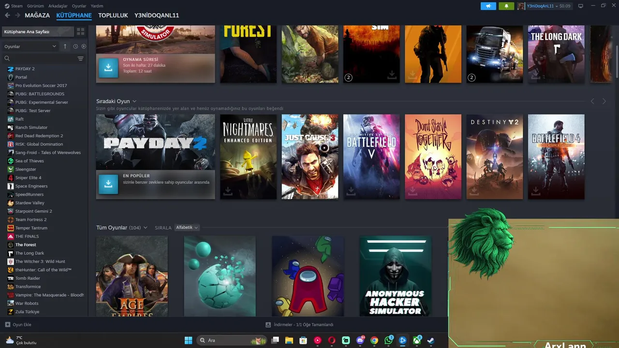Open the collections grid view icon
Image resolution: width=619 pixels, height=348 pixels.
coord(80,31)
